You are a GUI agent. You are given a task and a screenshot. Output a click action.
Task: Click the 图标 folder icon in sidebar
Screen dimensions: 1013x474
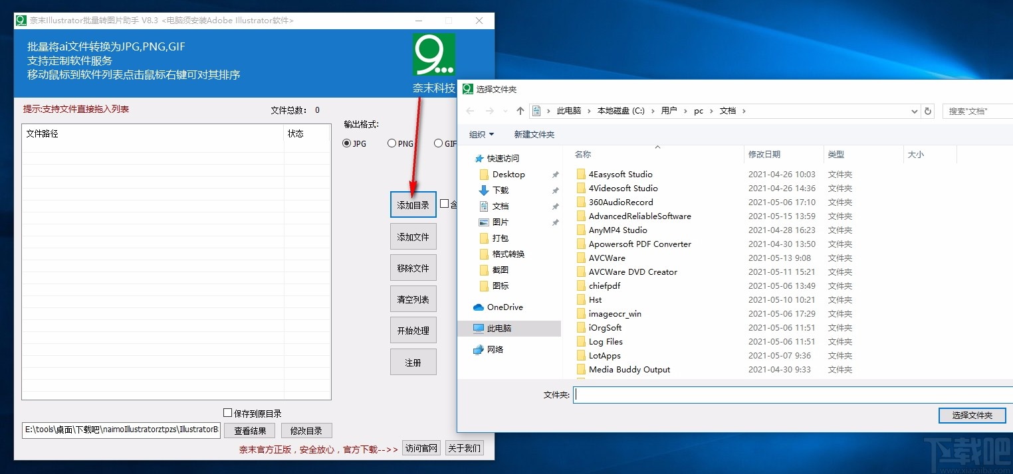point(484,286)
